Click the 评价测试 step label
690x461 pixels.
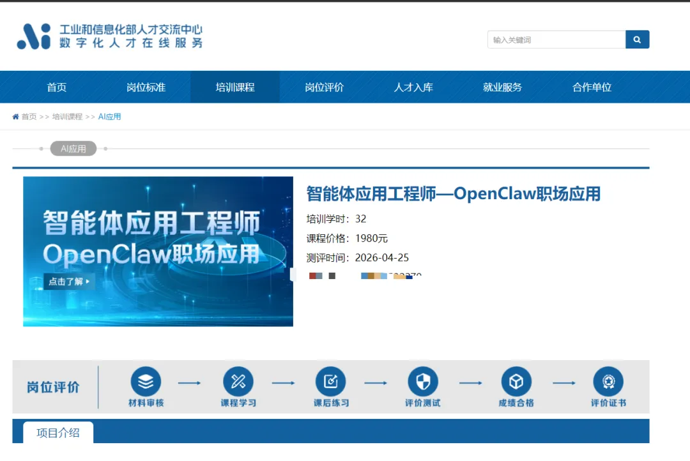[423, 403]
